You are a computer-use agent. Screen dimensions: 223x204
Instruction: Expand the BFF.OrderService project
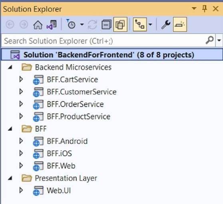click(x=21, y=104)
